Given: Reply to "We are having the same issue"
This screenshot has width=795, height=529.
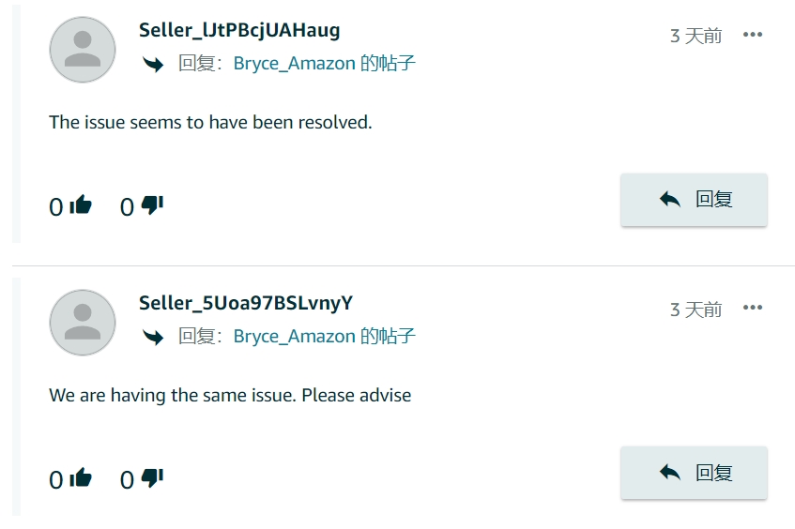Looking at the screenshot, I should [x=694, y=473].
